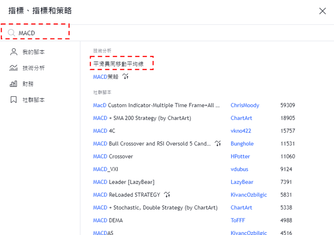Select MACD_VXI indicator by vdubus
Viewport: 334px width, 235px height.
(x=106, y=169)
